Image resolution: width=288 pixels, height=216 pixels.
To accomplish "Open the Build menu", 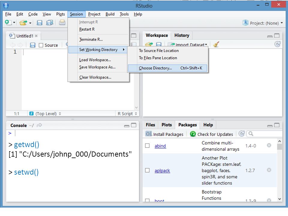I will click(110, 14).
